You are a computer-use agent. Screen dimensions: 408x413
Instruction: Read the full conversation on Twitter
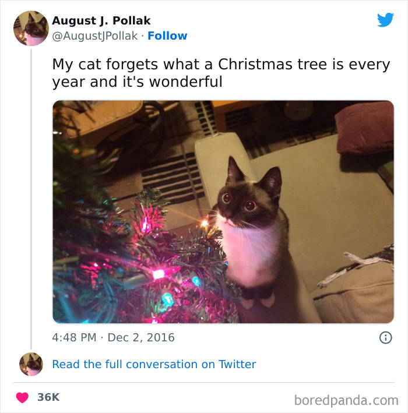click(154, 364)
